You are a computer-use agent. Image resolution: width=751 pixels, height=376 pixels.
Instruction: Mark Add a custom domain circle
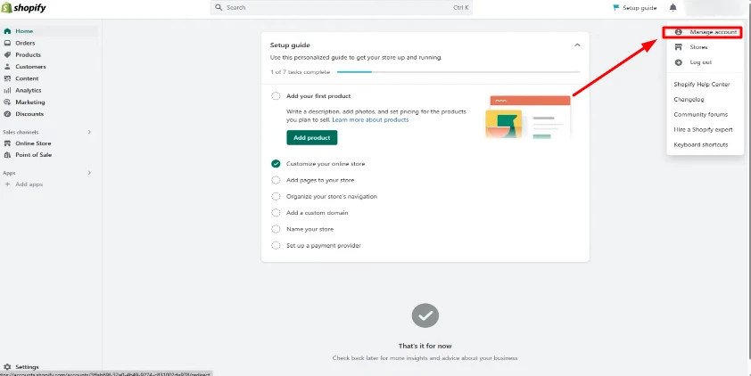pyautogui.click(x=276, y=213)
